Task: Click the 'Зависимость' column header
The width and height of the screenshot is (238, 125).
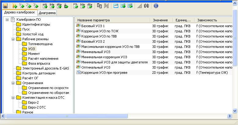Action: point(211,20)
